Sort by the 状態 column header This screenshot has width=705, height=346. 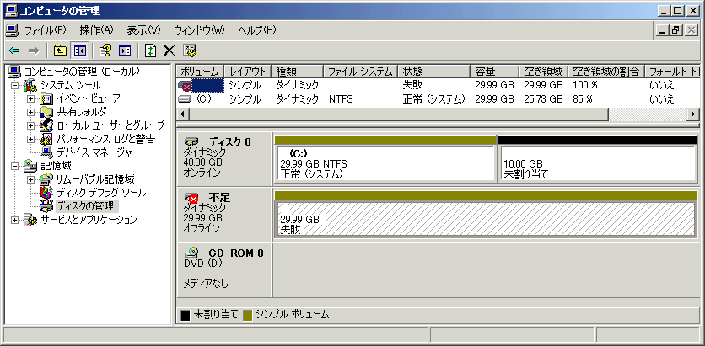[434, 72]
